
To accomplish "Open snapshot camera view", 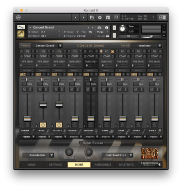I will tap(99, 28).
